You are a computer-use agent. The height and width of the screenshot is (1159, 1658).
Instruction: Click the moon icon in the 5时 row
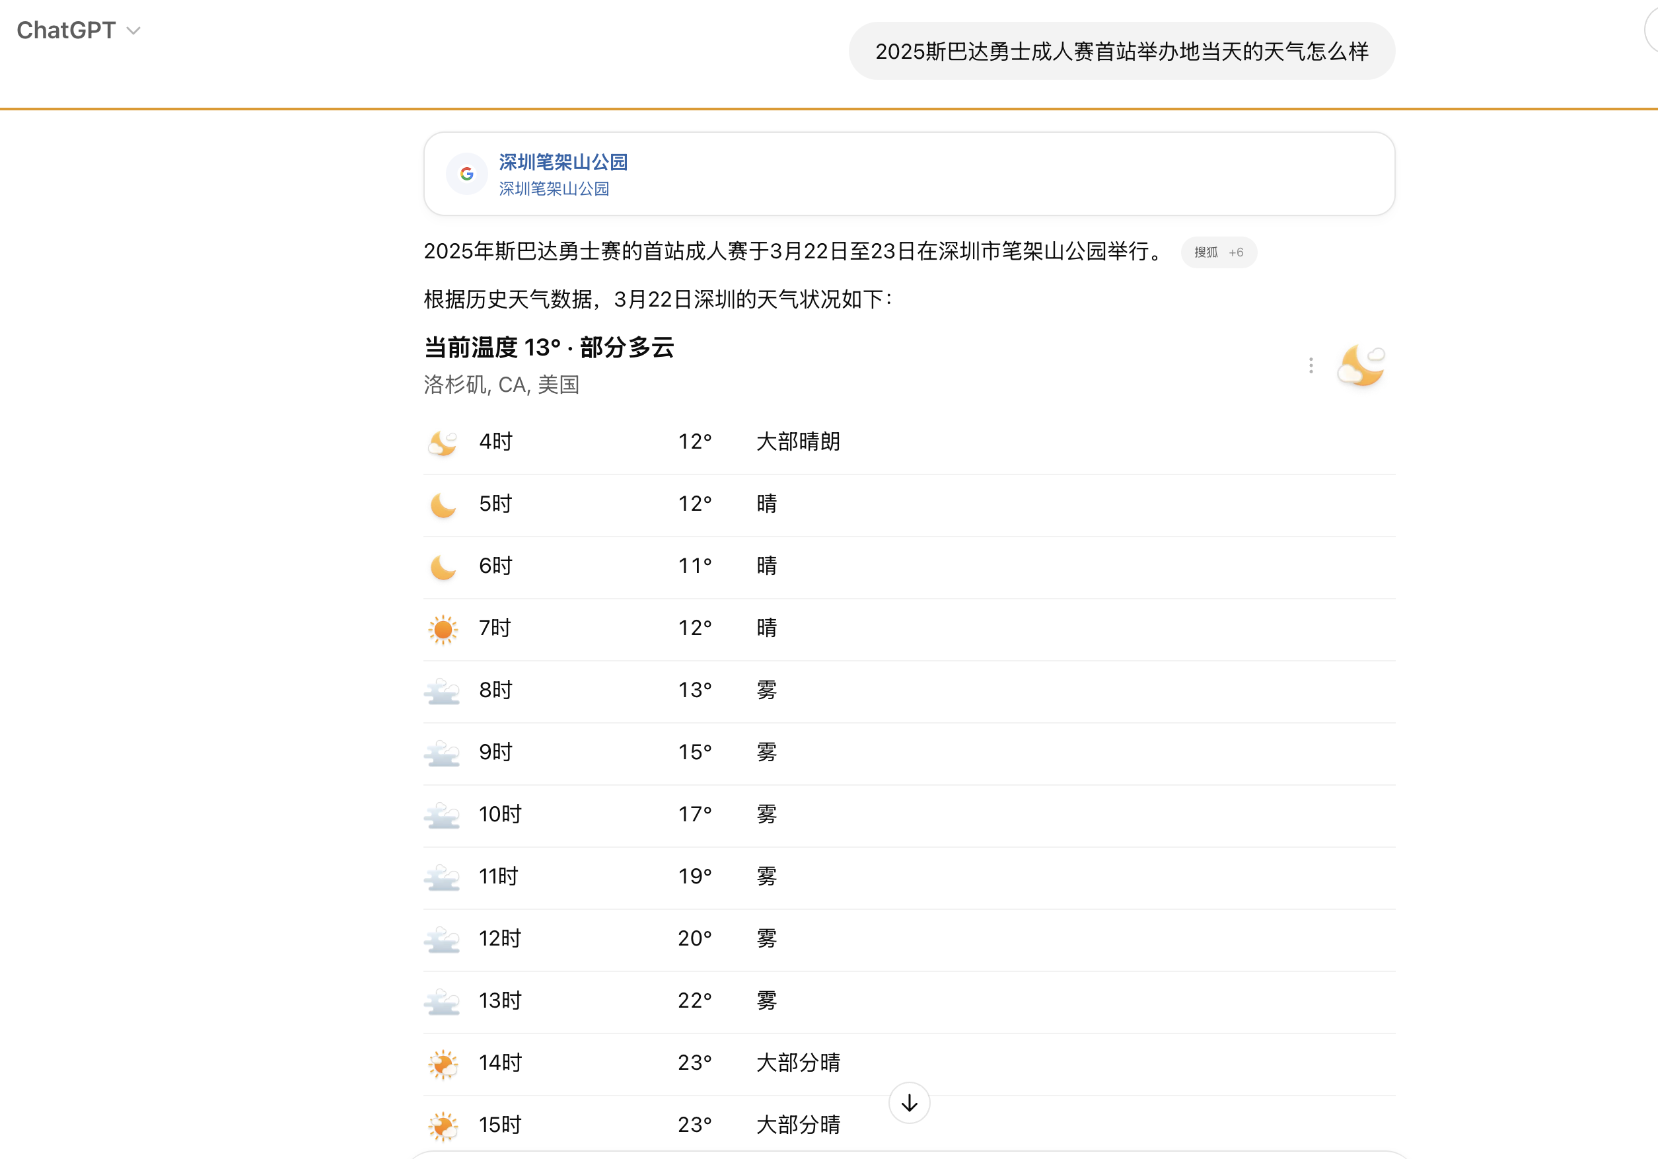click(x=443, y=504)
